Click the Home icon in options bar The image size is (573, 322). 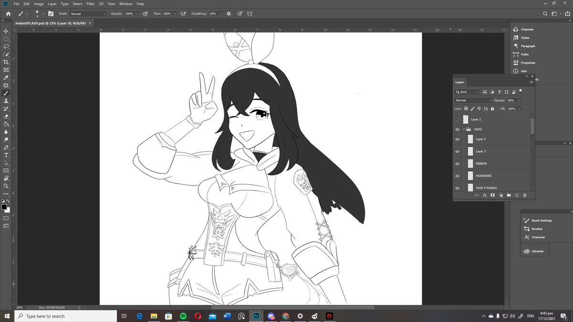[8, 13]
